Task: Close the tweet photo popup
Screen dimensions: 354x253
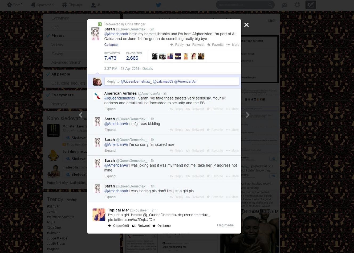Action: click(246, 25)
